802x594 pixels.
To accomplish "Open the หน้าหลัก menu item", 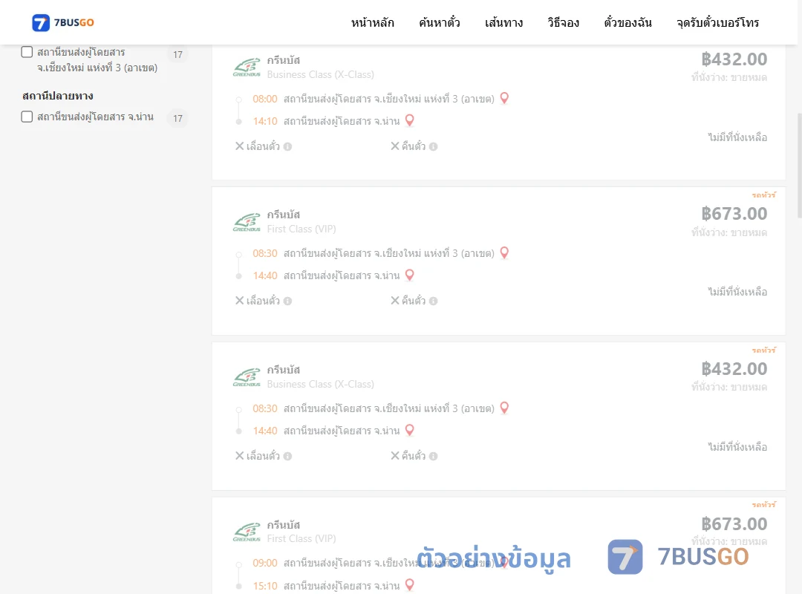I will 372,23.
